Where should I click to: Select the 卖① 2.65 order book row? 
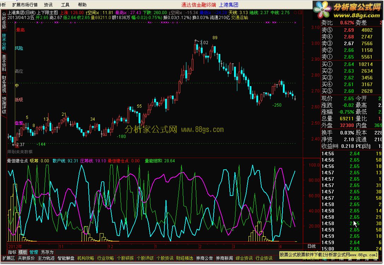(351, 57)
